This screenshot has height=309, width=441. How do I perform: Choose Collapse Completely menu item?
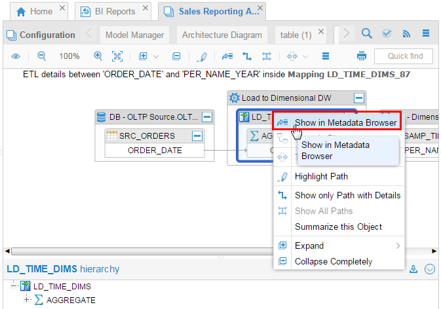[339, 261]
